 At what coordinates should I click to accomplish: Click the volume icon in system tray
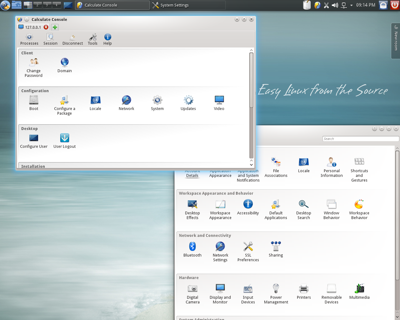coord(335,5)
